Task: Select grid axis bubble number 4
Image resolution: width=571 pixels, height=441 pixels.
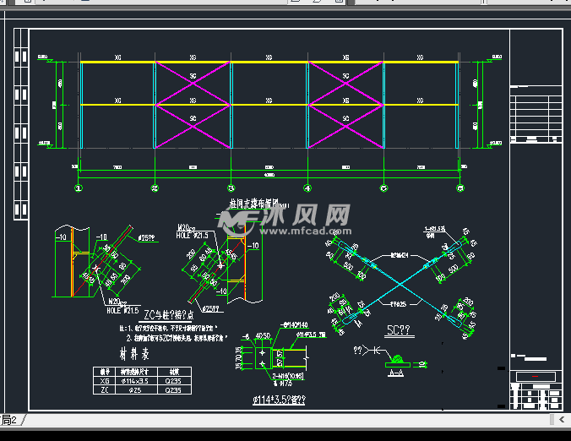Action: pos(307,188)
